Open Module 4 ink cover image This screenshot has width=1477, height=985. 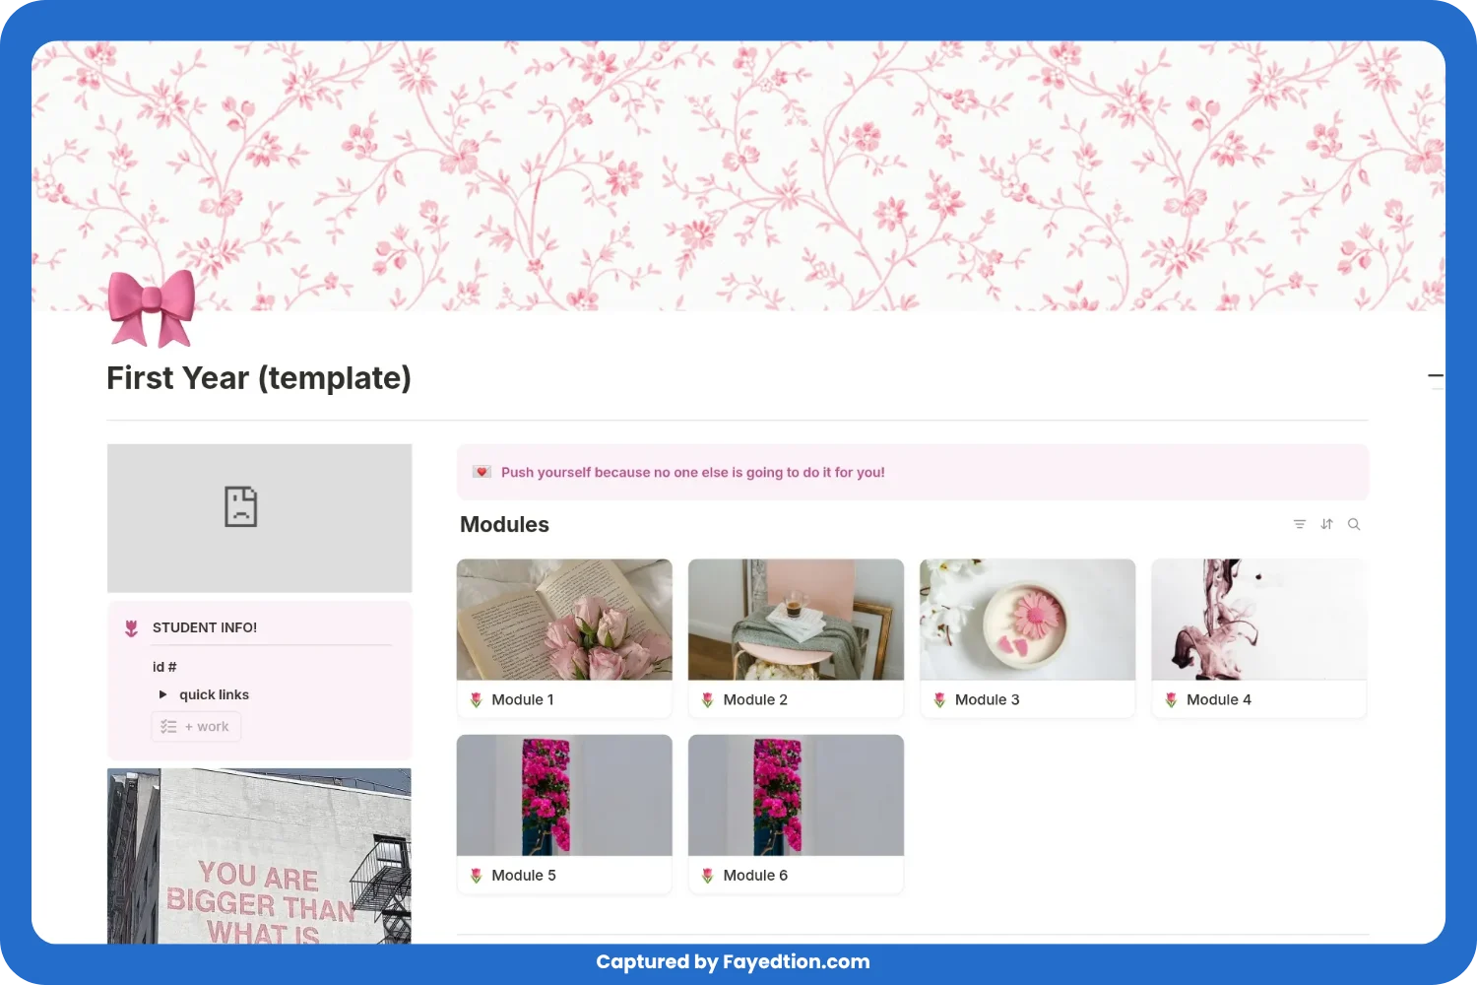tap(1258, 620)
